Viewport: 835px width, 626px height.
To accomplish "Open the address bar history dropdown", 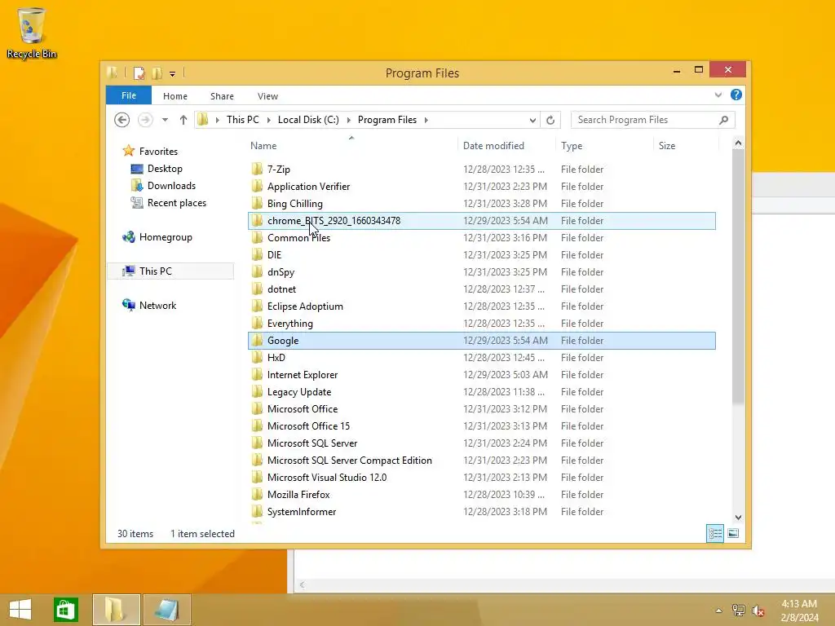I will pos(532,121).
